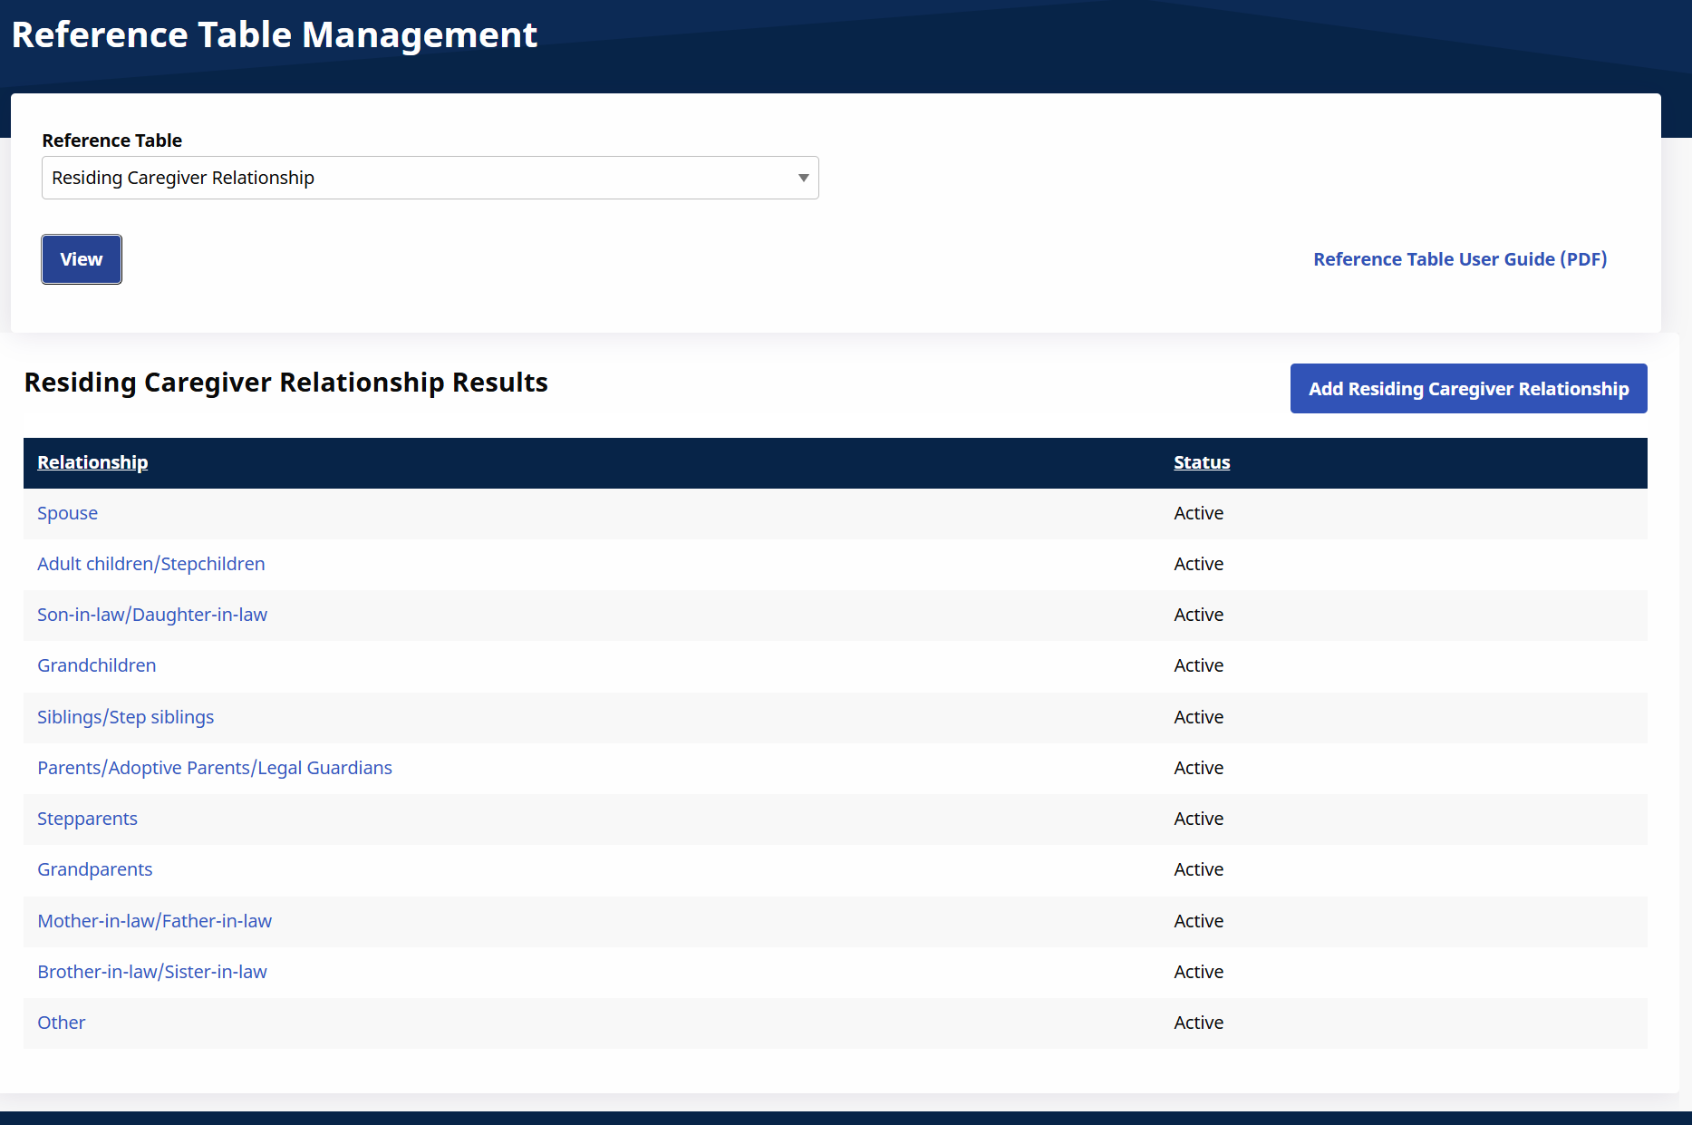Click Add Residing Caregiver Relationship button
The height and width of the screenshot is (1125, 1692).
[1468, 389]
